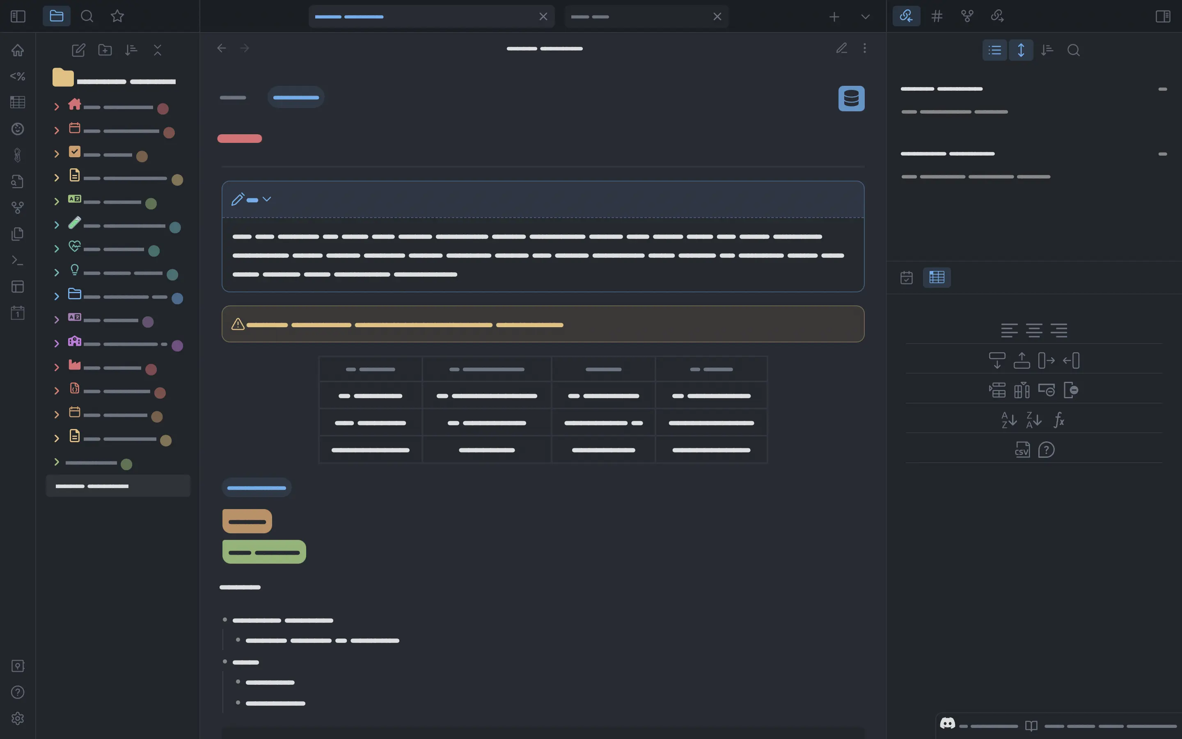Click the blue database icon button
This screenshot has width=1182, height=739.
click(x=851, y=98)
